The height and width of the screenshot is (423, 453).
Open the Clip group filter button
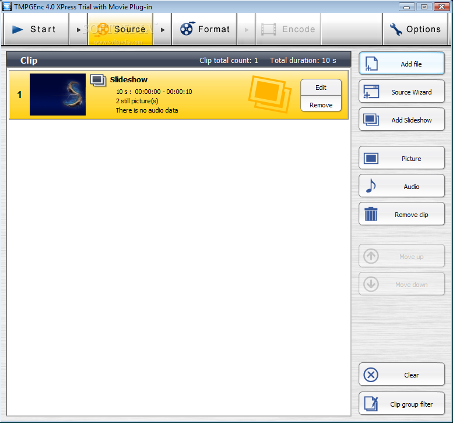[x=402, y=403]
